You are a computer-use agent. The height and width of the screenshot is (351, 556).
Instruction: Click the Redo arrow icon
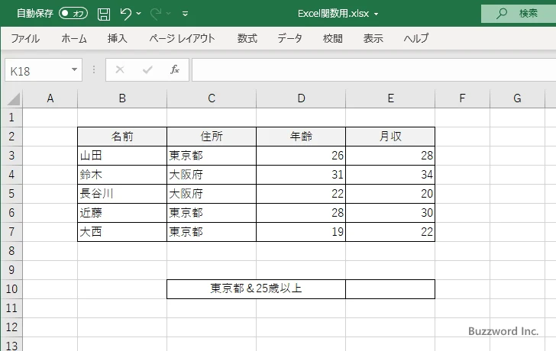tap(157, 13)
